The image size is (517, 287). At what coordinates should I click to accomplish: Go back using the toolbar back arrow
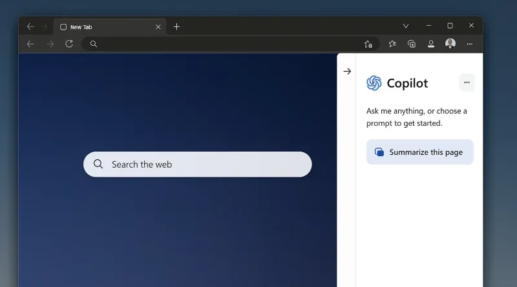click(x=30, y=44)
